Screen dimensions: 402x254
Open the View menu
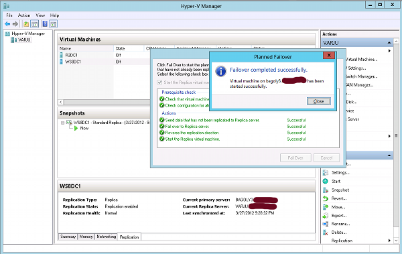tap(40, 15)
